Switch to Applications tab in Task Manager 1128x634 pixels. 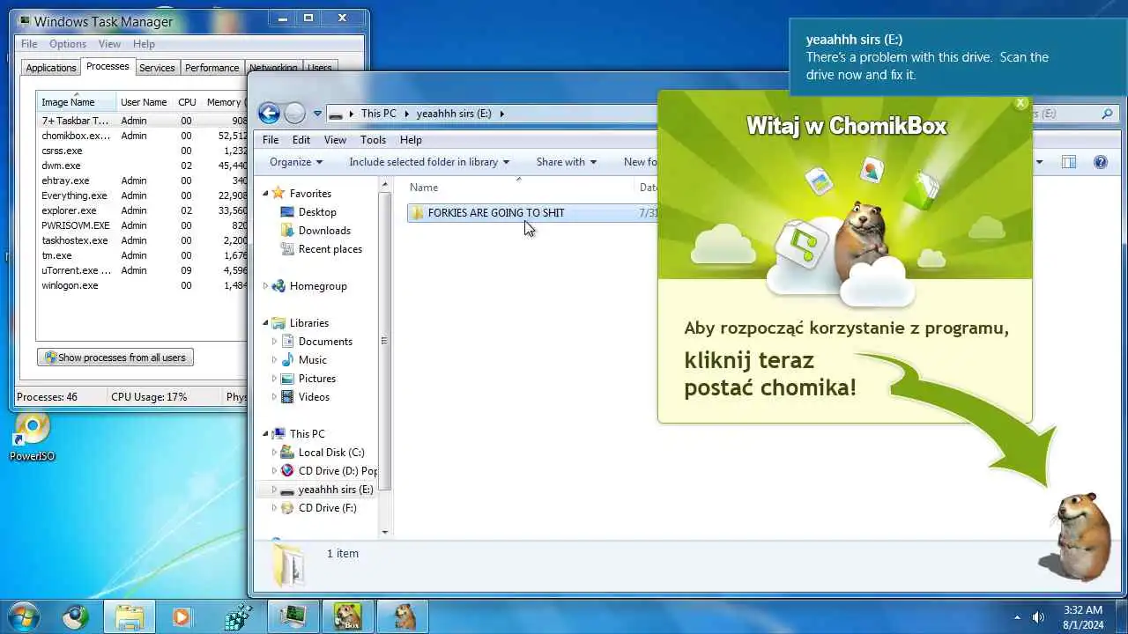coord(51,68)
